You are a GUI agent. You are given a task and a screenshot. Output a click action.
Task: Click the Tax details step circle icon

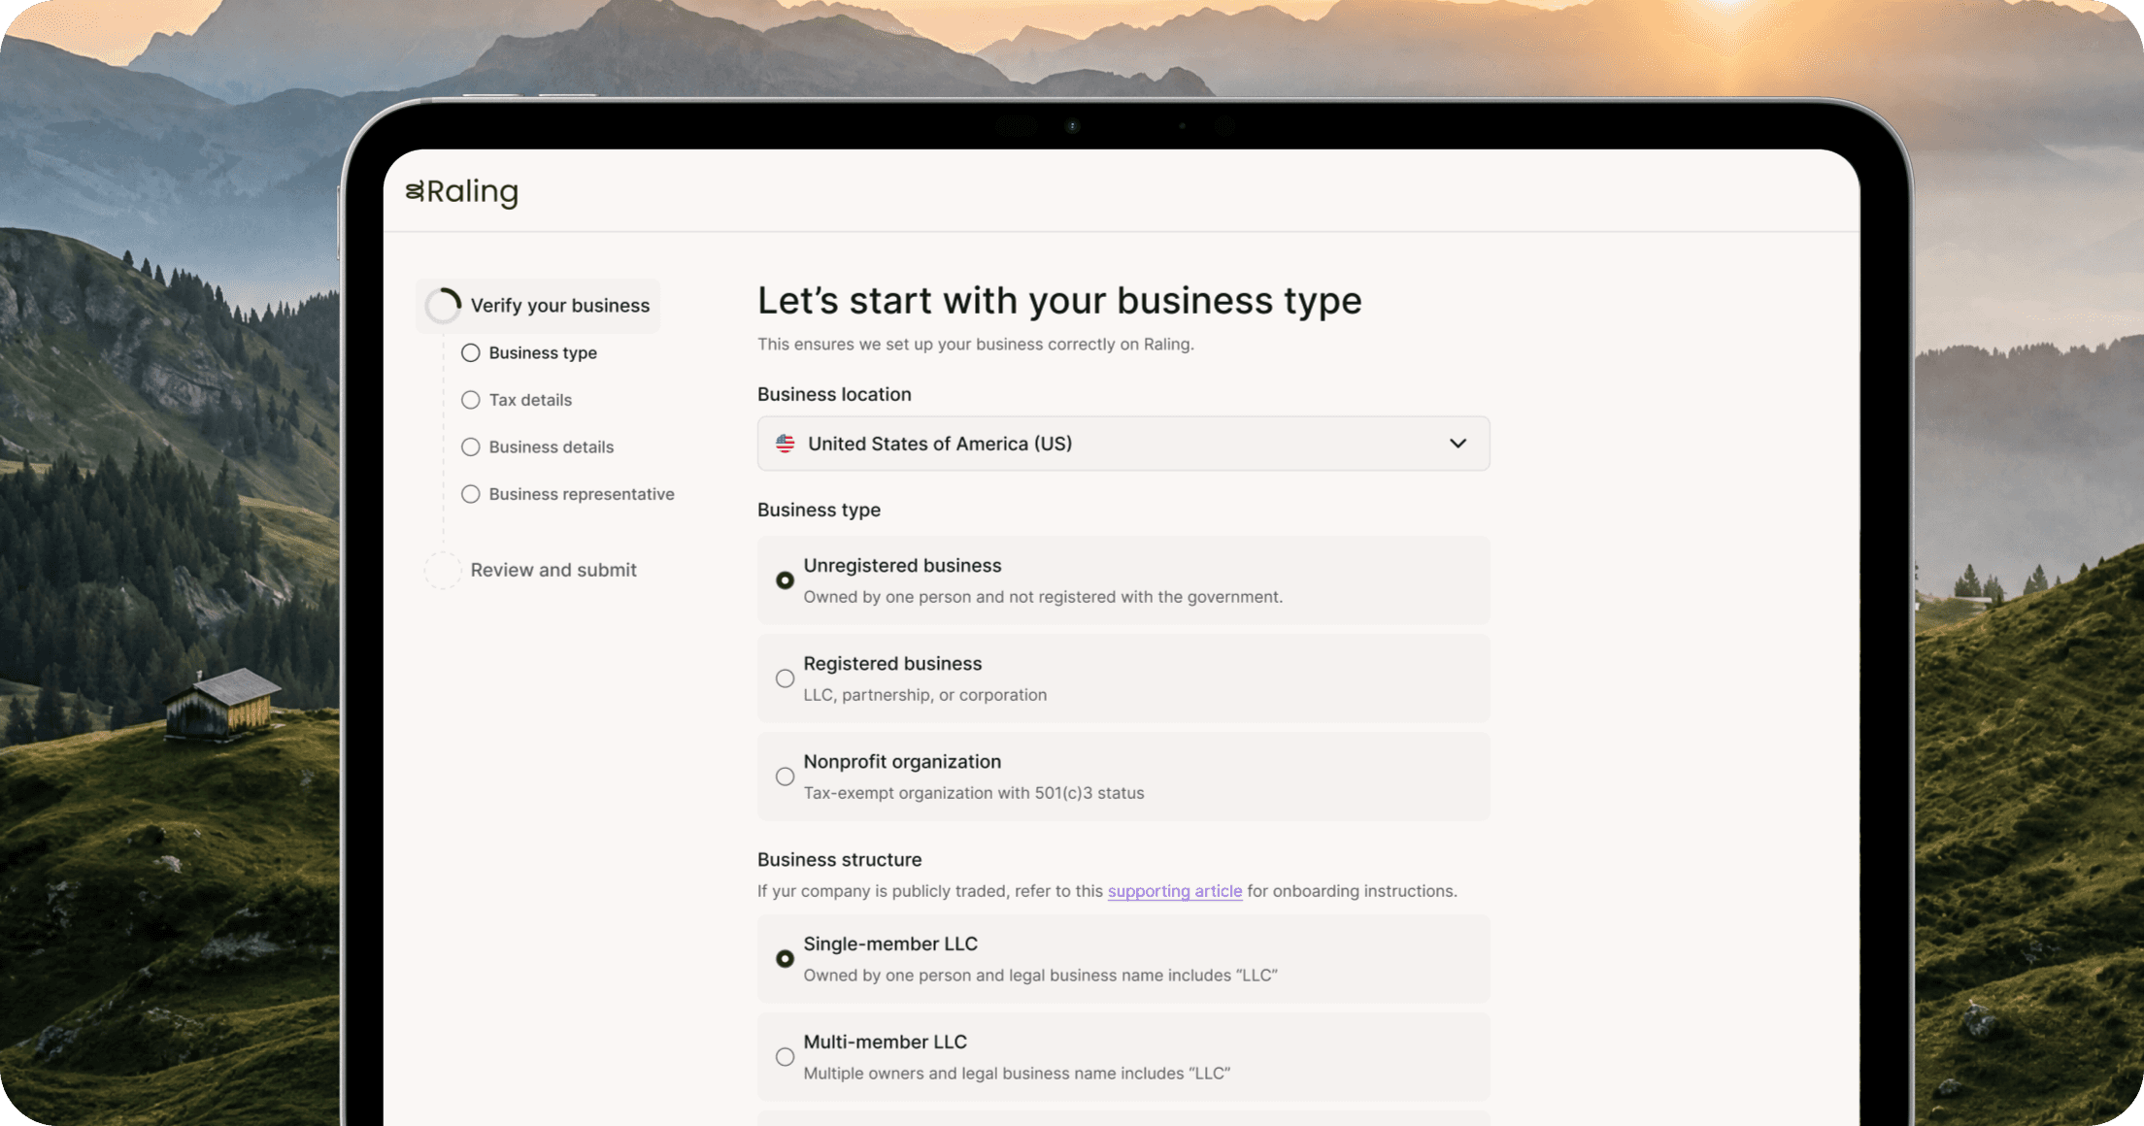[471, 400]
